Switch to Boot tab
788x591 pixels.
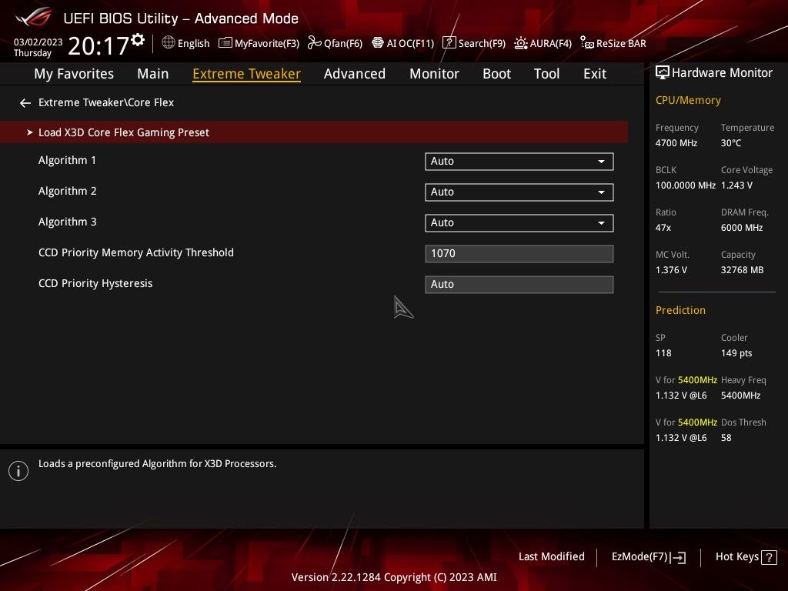pos(496,74)
